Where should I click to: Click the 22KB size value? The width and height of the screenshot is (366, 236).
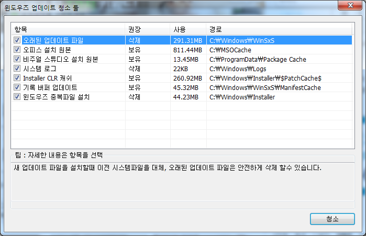tap(181, 69)
